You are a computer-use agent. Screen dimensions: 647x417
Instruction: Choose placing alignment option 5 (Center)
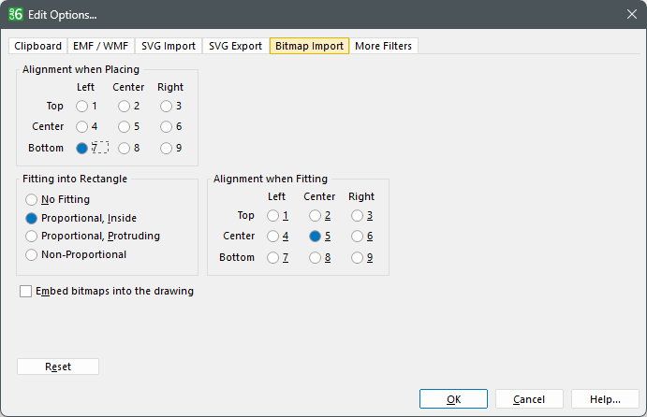point(124,126)
